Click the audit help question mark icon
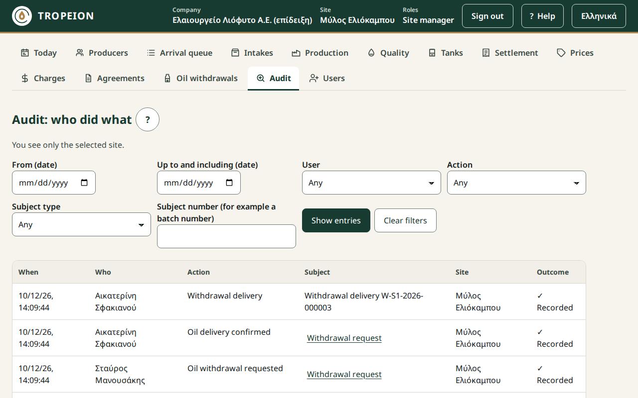638x398 pixels. [148, 119]
